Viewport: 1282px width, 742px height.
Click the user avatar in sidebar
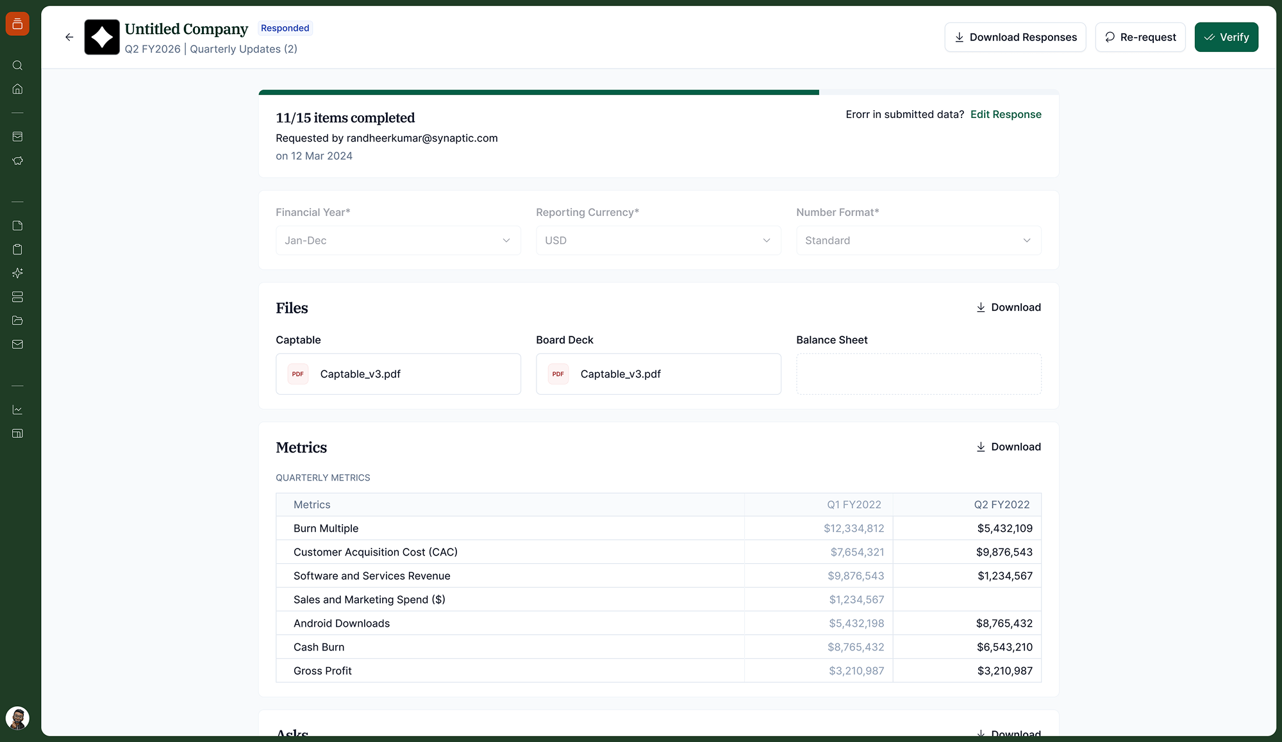click(x=17, y=718)
